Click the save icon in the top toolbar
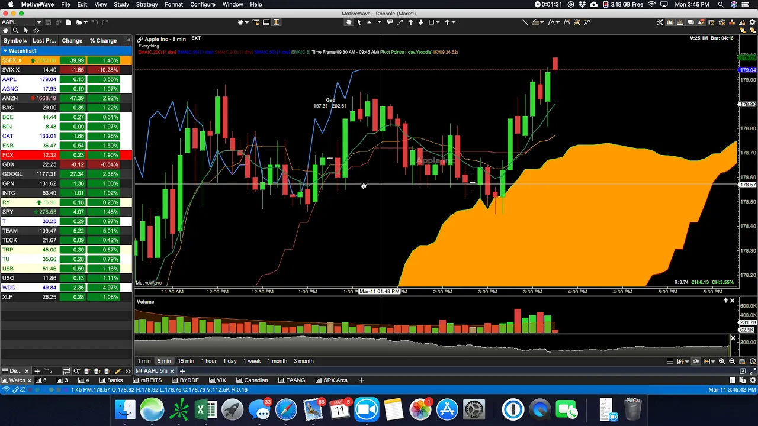 click(48, 22)
